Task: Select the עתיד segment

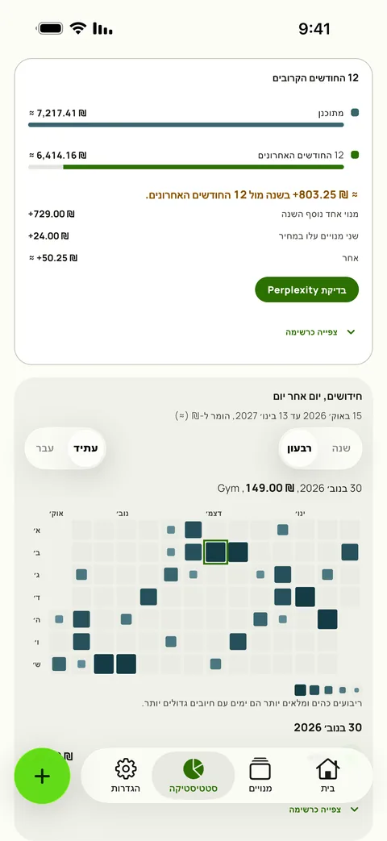Action: (x=85, y=448)
